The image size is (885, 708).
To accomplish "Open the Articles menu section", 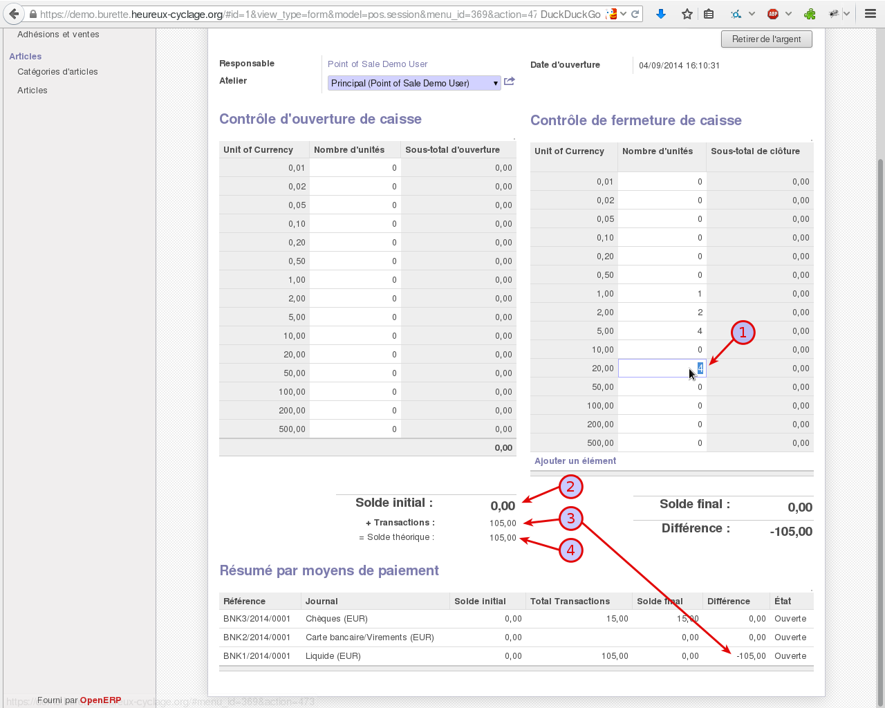I will point(25,57).
